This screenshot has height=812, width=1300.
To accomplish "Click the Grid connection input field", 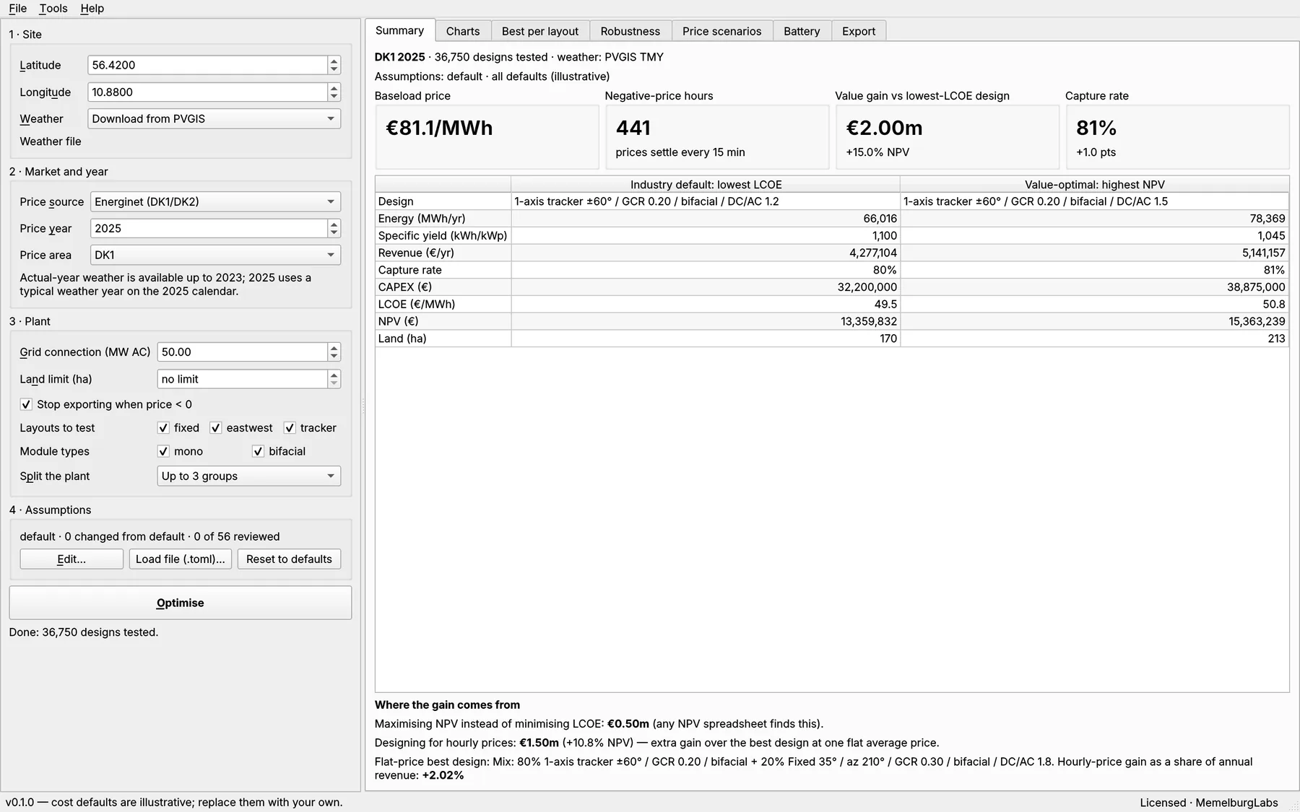I will (242, 352).
